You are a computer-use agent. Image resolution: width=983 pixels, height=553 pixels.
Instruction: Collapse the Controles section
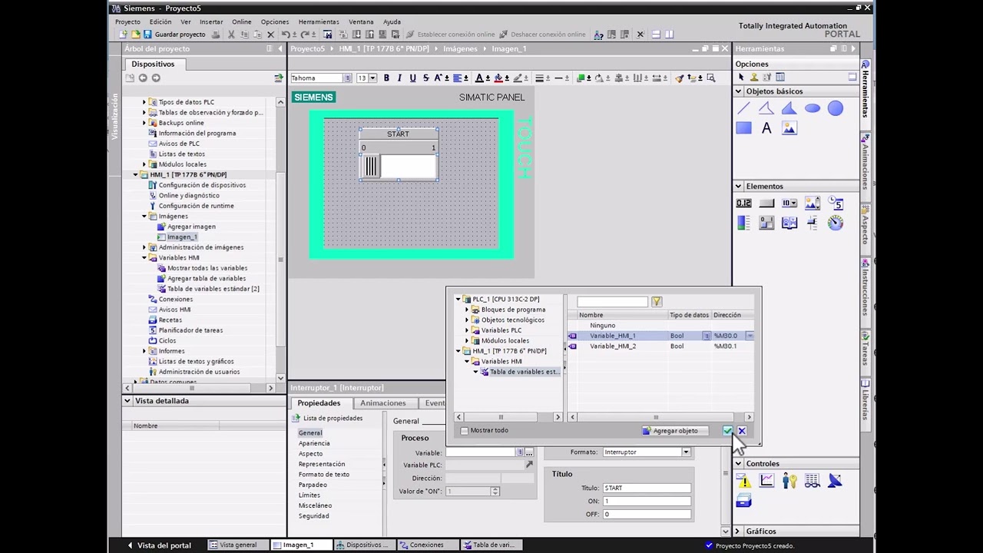[x=739, y=464]
